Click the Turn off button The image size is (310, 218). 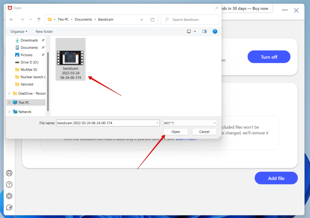[x=269, y=57]
